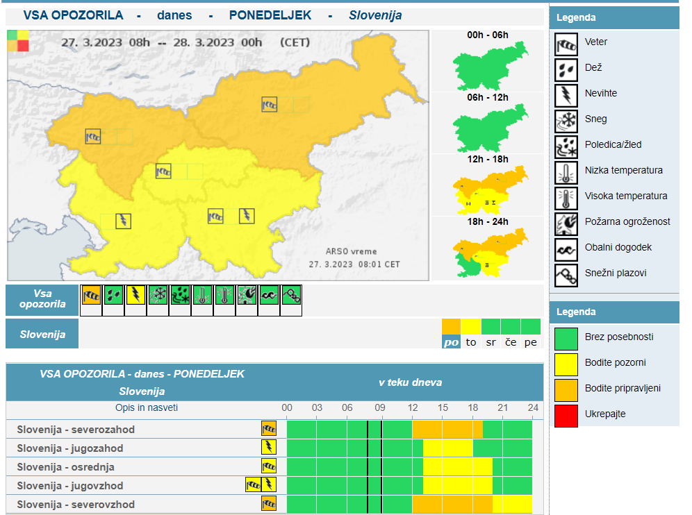692x515 pixels.
Task: Click the thunderstorm icon on the southwest map region
Action: [x=124, y=221]
